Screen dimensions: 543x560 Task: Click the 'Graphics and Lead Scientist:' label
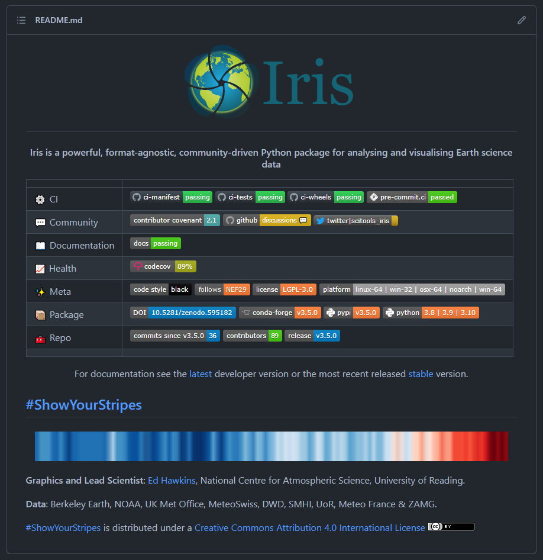coord(85,481)
